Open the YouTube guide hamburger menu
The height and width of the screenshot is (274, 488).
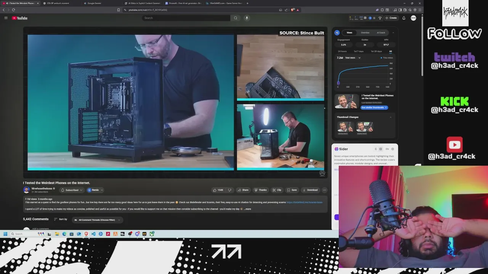[x=6, y=18]
